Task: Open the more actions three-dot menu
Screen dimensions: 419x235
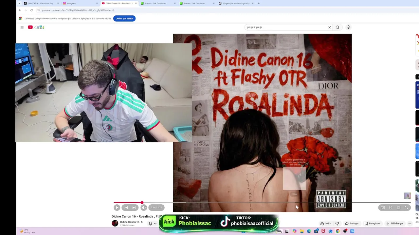Action: click(x=410, y=224)
